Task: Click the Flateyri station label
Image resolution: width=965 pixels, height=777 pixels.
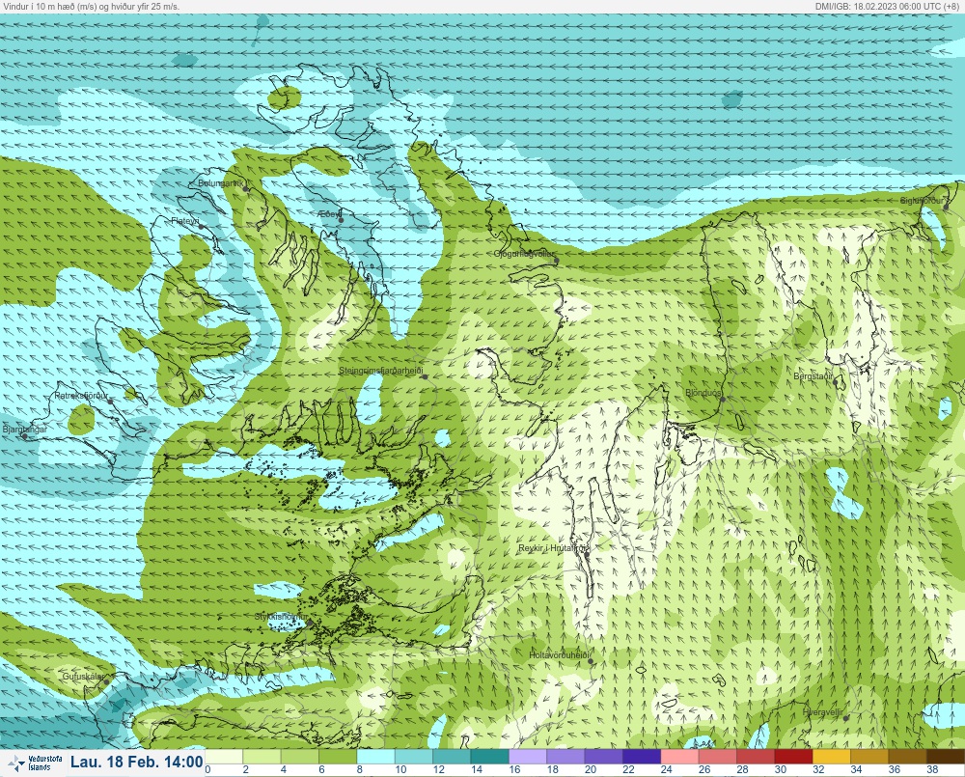Action: (x=185, y=221)
